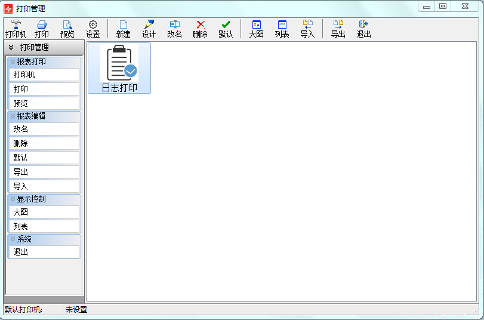484x320 pixels.
Task: Collapse the 报表编辑 group
Action: [x=13, y=116]
